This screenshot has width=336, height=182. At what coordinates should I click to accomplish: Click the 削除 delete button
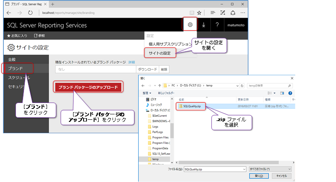164,69
